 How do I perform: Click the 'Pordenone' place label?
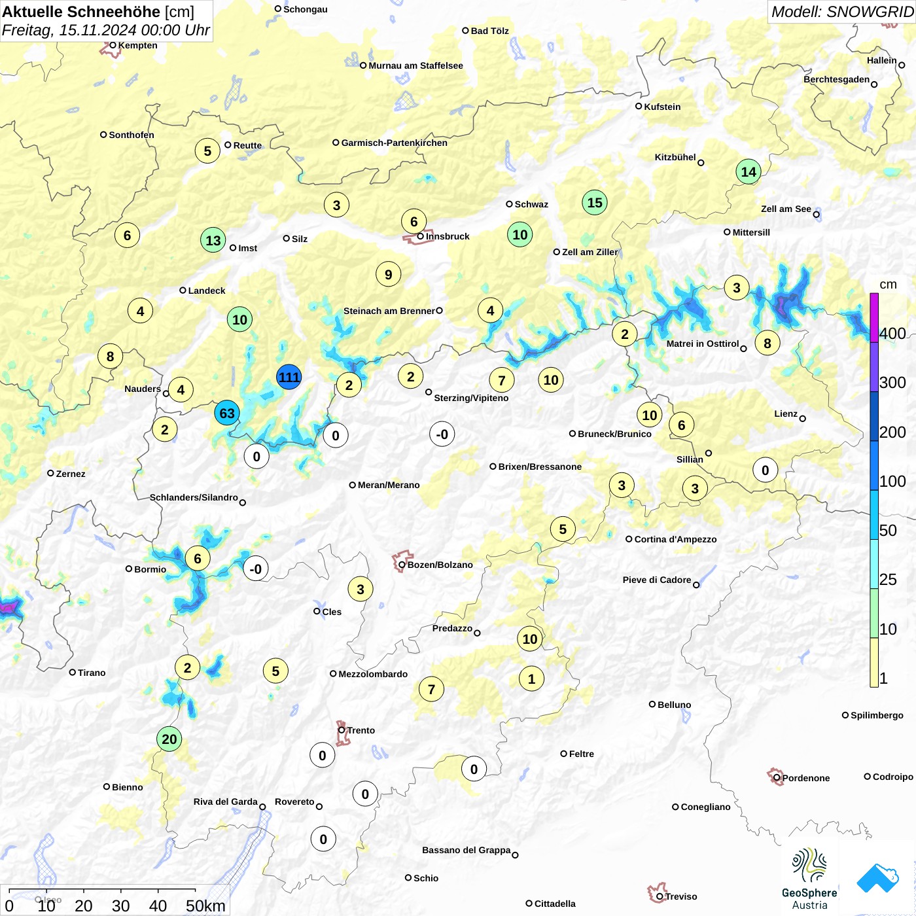pyautogui.click(x=806, y=778)
